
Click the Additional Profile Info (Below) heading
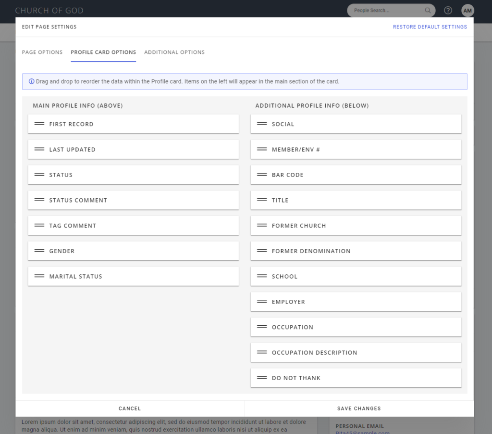pyautogui.click(x=312, y=105)
